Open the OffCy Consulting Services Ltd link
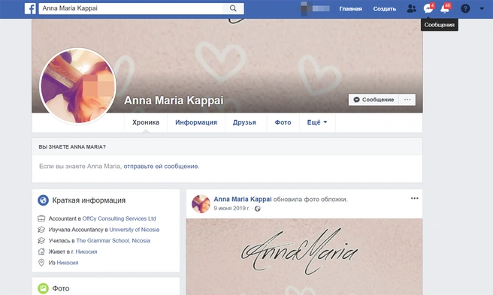Image resolution: width=493 pixels, height=295 pixels. [x=119, y=218]
